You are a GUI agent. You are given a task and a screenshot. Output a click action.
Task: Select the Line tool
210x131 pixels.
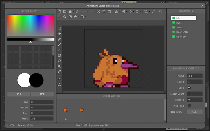[x=59, y=50]
